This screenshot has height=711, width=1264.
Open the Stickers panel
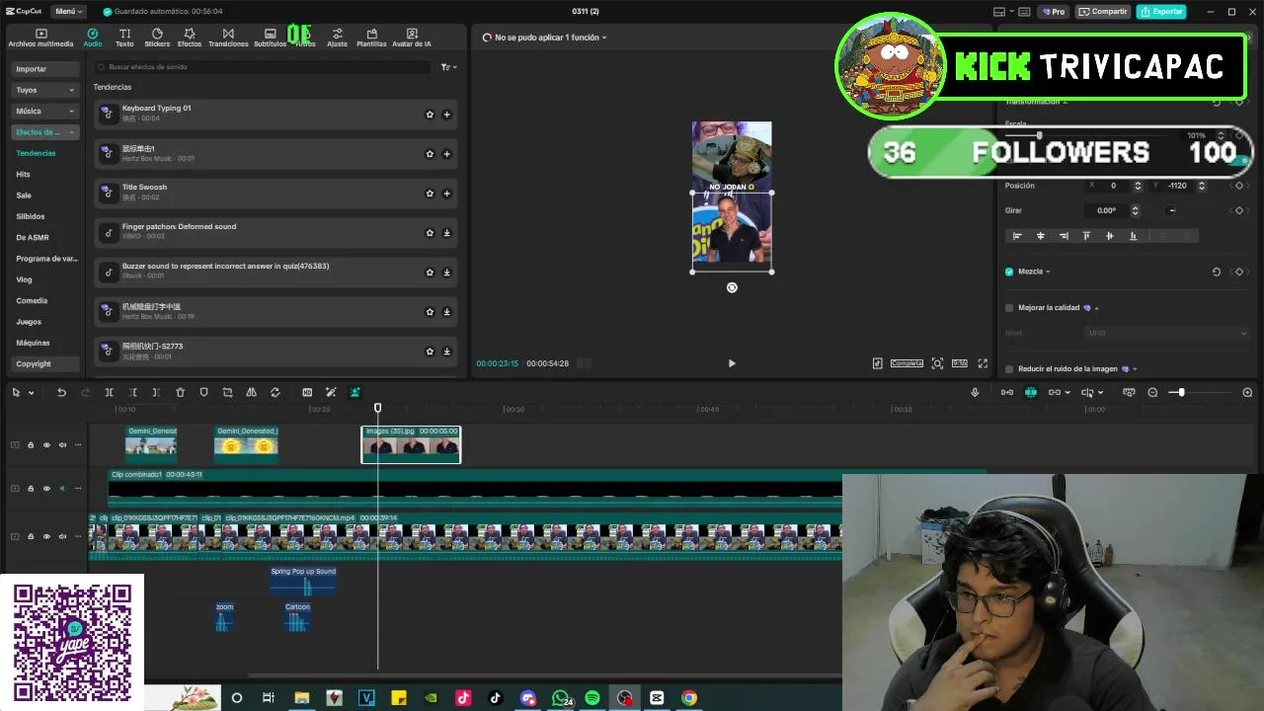coord(157,38)
